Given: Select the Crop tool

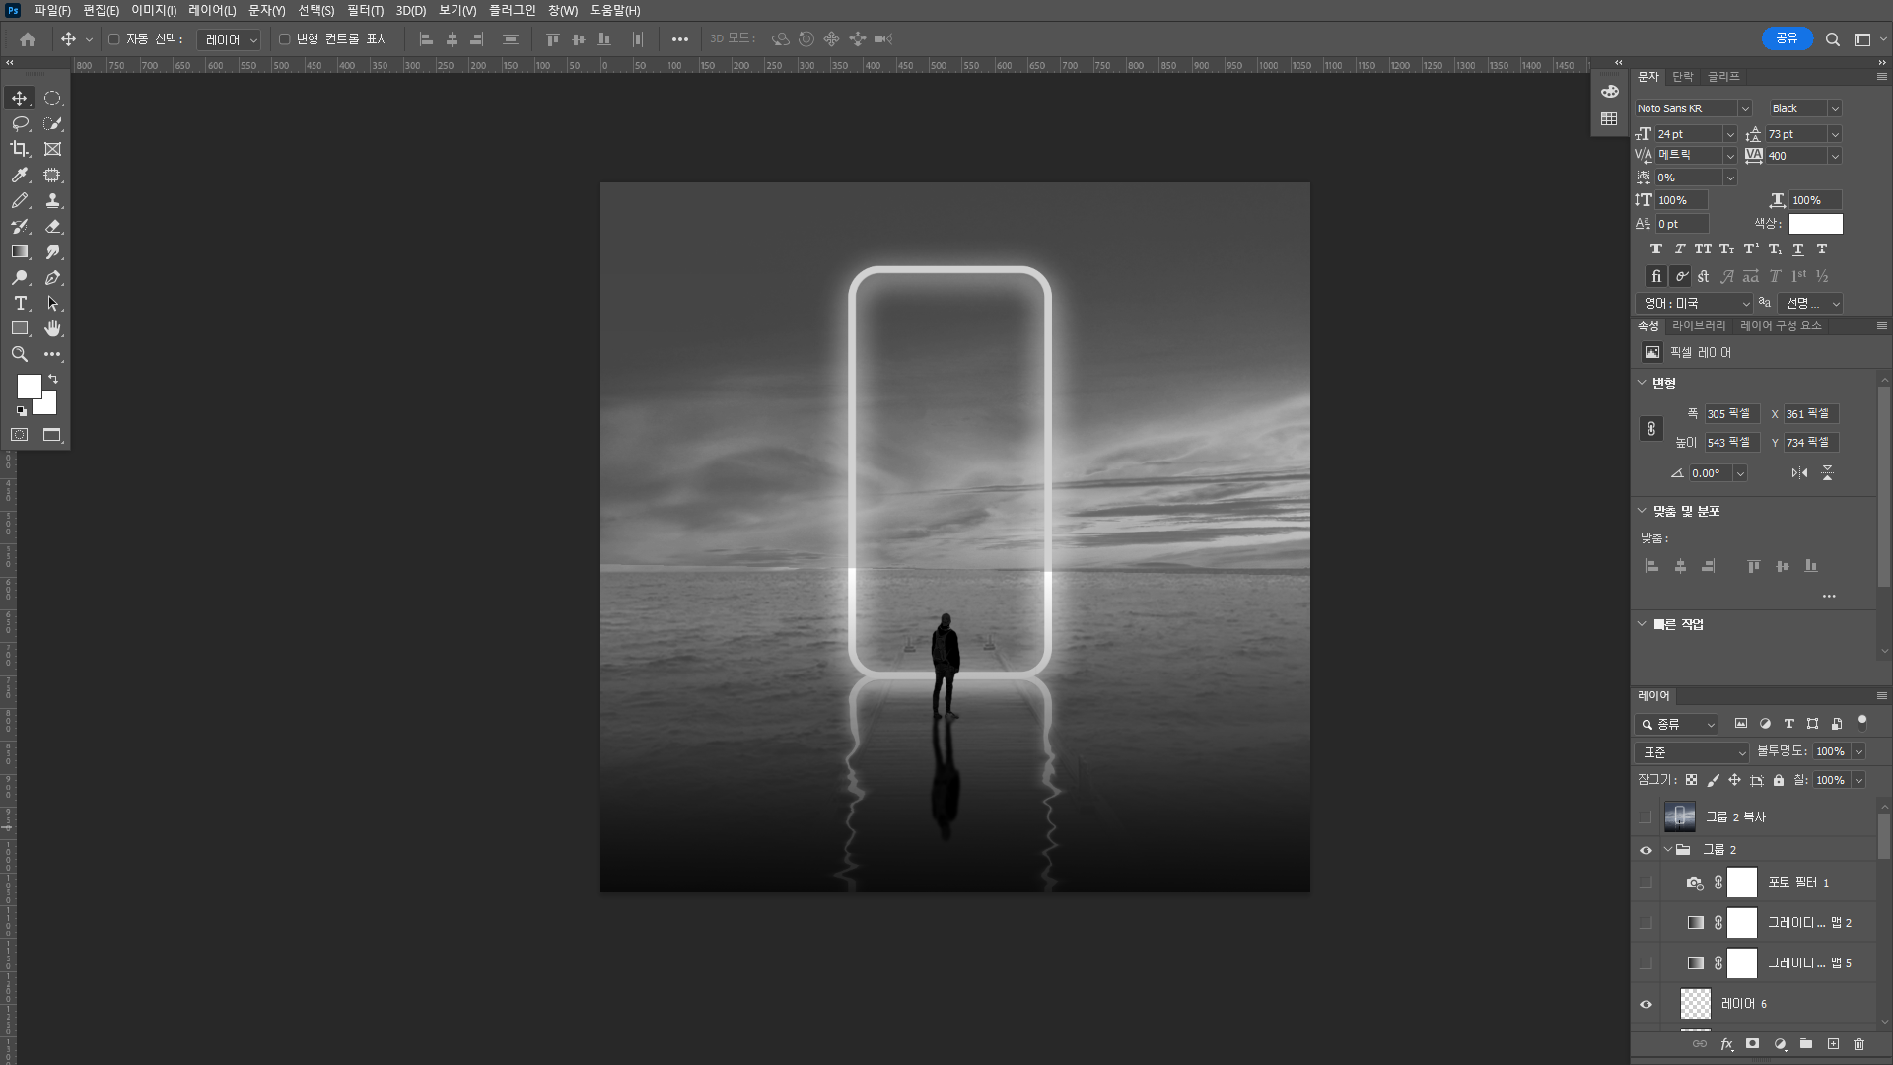Looking at the screenshot, I should point(20,149).
